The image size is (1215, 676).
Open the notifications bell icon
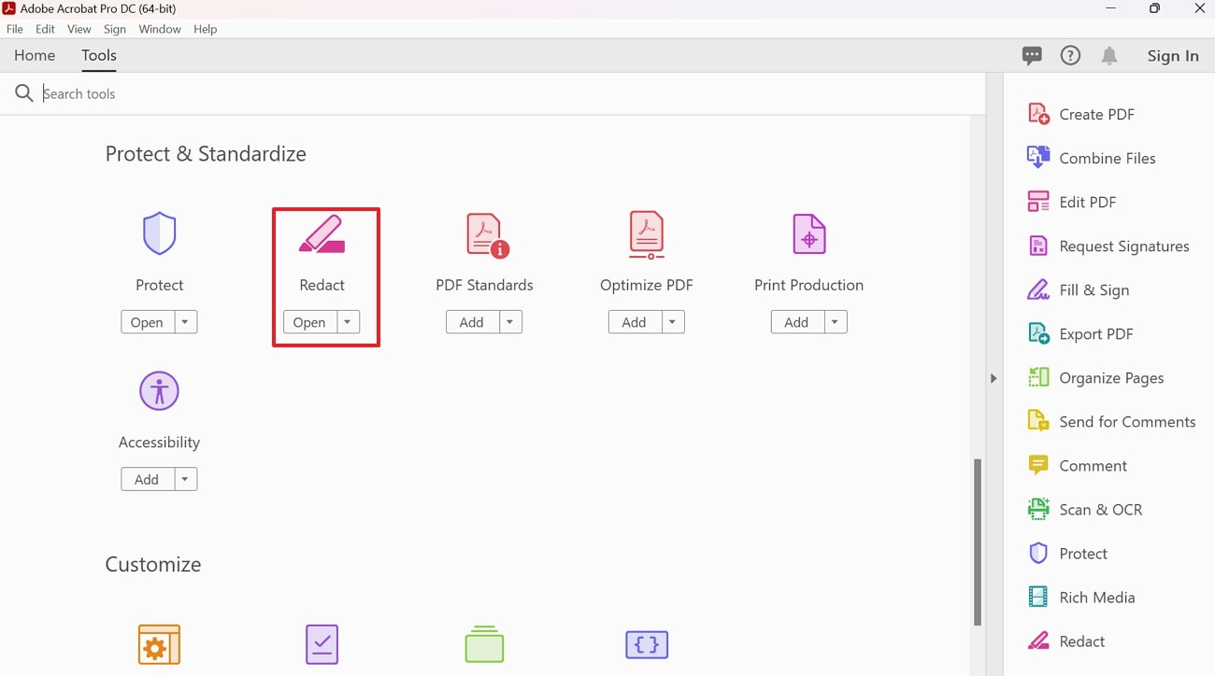point(1109,56)
